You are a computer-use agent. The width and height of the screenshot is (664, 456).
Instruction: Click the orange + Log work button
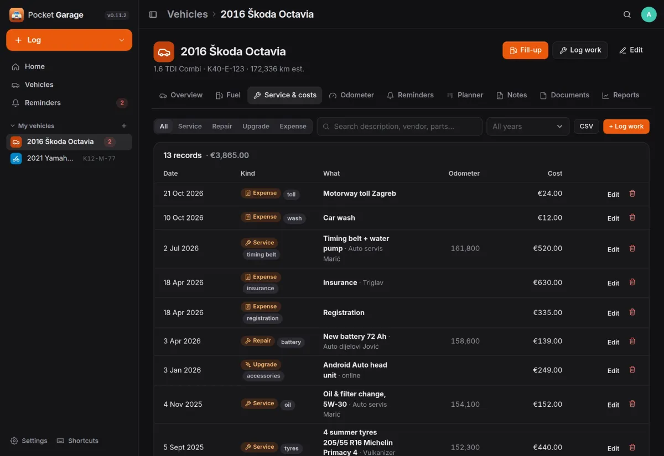pos(626,127)
